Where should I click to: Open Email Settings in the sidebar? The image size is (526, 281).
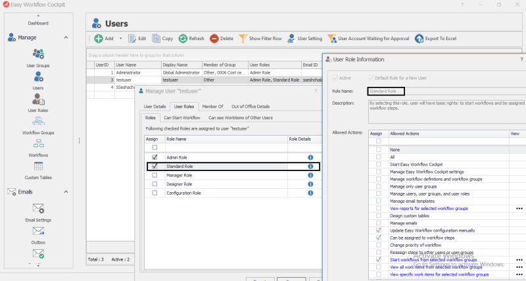click(38, 209)
